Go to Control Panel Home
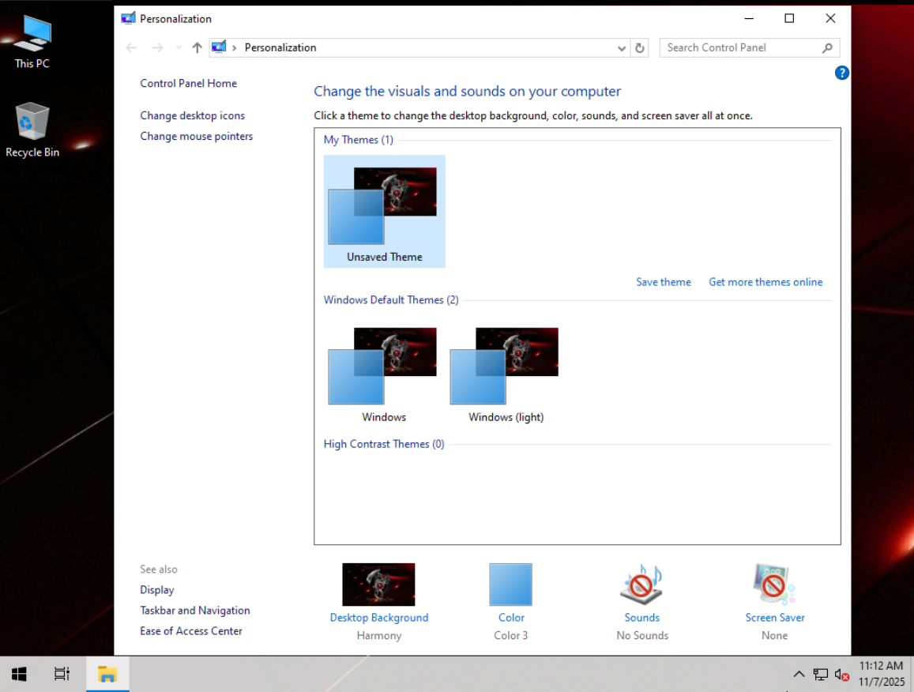Viewport: 914px width, 692px height. (x=188, y=83)
